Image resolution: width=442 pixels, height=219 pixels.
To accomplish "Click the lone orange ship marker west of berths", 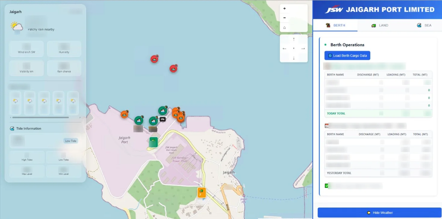I will [x=124, y=114].
